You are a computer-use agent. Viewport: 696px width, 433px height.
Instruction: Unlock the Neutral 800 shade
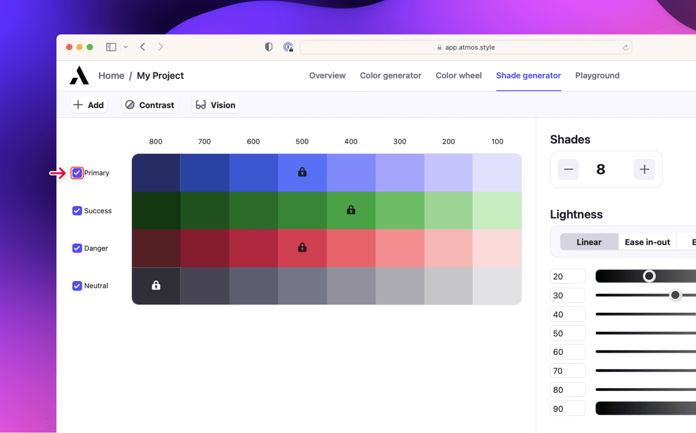click(x=156, y=286)
